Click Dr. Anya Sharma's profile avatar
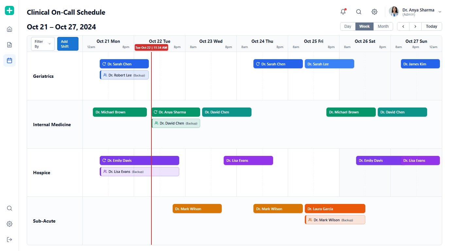Image resolution: width=450 pixels, height=251 pixels. click(394, 11)
